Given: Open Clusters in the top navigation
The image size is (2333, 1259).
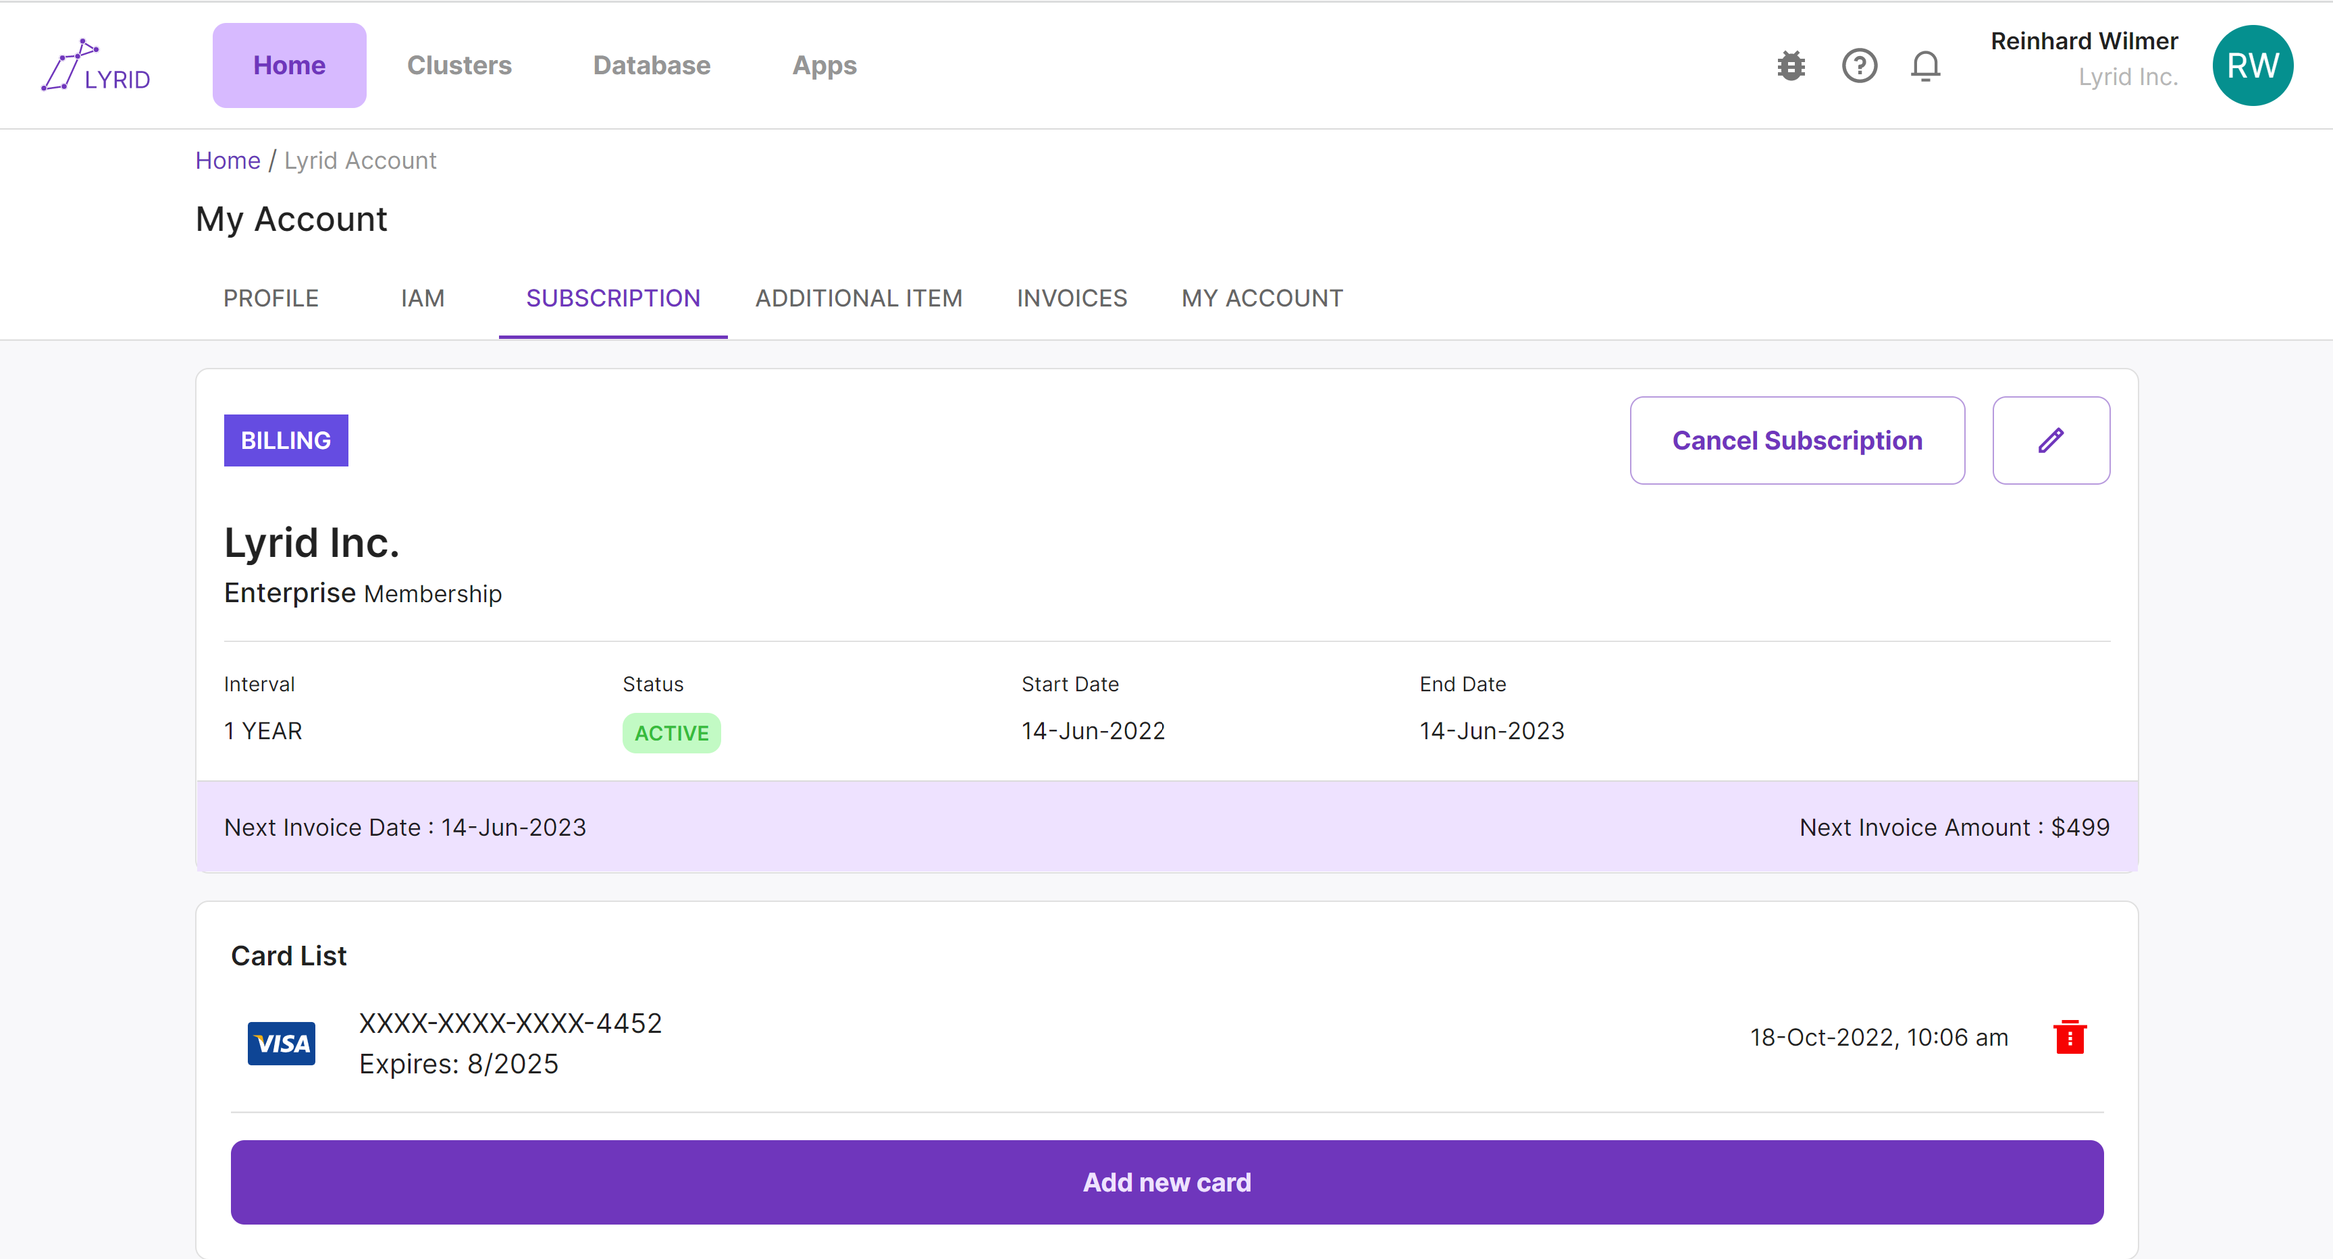Looking at the screenshot, I should pyautogui.click(x=459, y=65).
